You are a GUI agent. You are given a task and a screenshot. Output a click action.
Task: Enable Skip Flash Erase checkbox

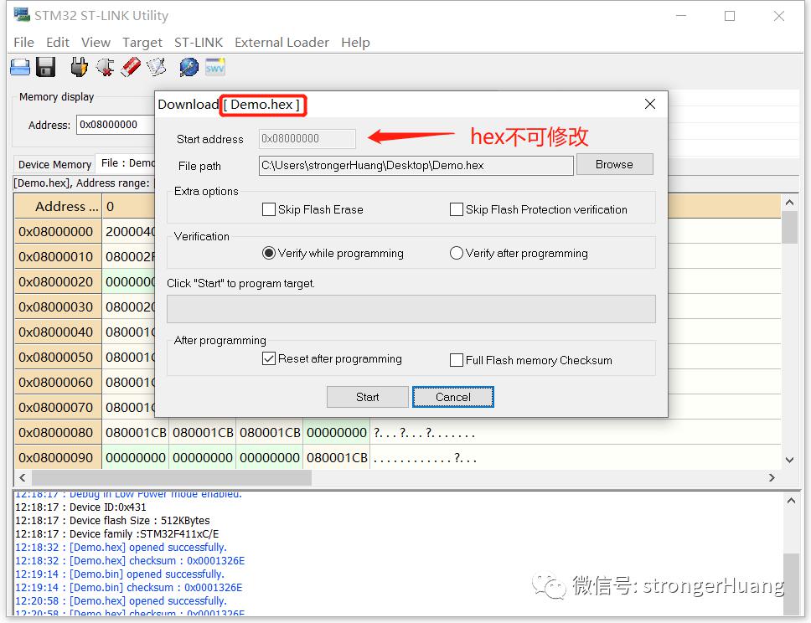(268, 209)
